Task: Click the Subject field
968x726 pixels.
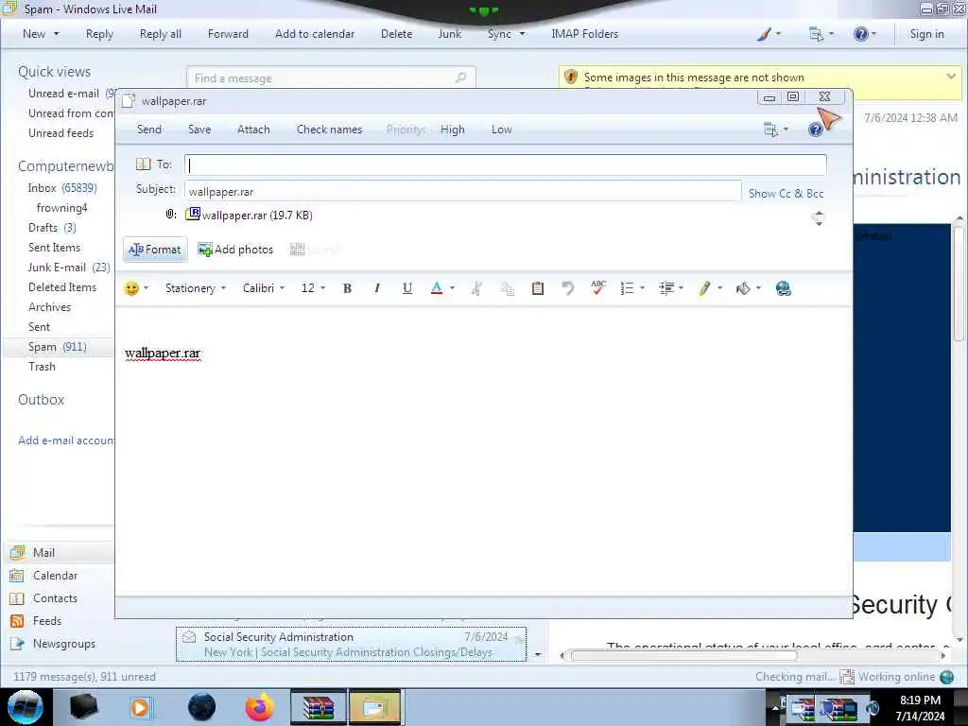Action: tap(462, 191)
